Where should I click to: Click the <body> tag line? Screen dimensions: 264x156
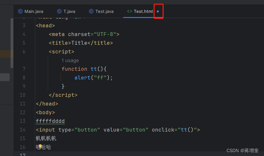45,112
